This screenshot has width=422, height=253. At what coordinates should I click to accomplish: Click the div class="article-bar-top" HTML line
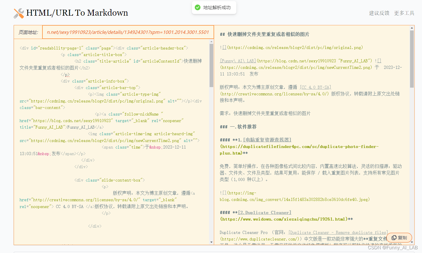pyautogui.click(x=107, y=88)
